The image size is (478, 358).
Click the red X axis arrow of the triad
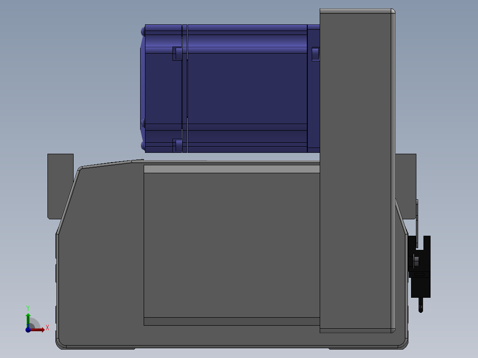[x=37, y=330]
